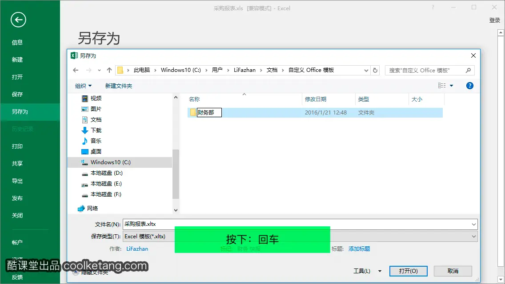
Task: Open the 共享 backstage tab
Action: [x=17, y=164]
